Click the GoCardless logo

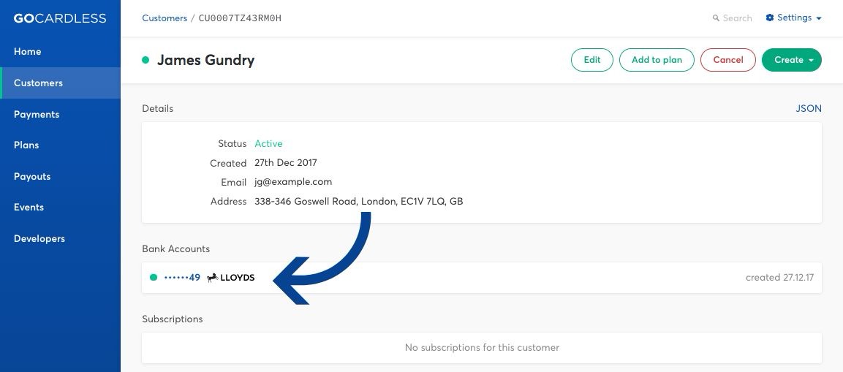point(60,18)
